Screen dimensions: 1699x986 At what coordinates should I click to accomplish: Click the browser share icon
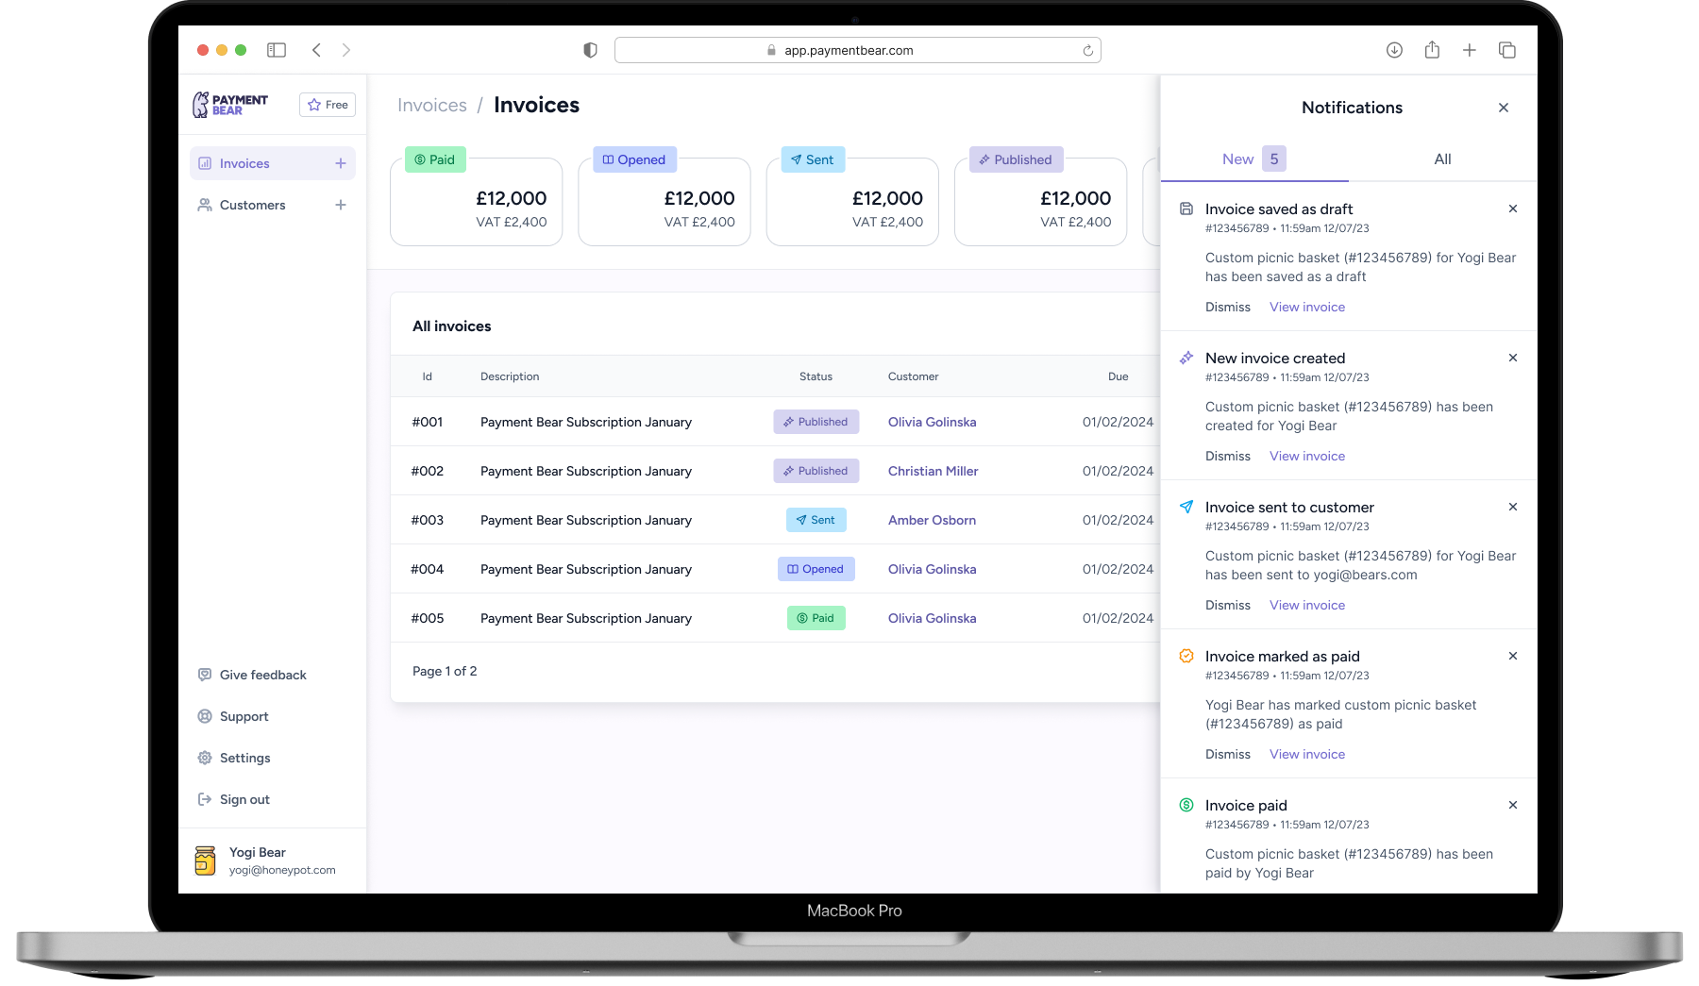tap(1432, 50)
